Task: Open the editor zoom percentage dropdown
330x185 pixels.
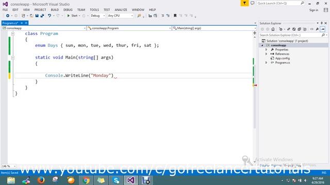Action: [9, 166]
